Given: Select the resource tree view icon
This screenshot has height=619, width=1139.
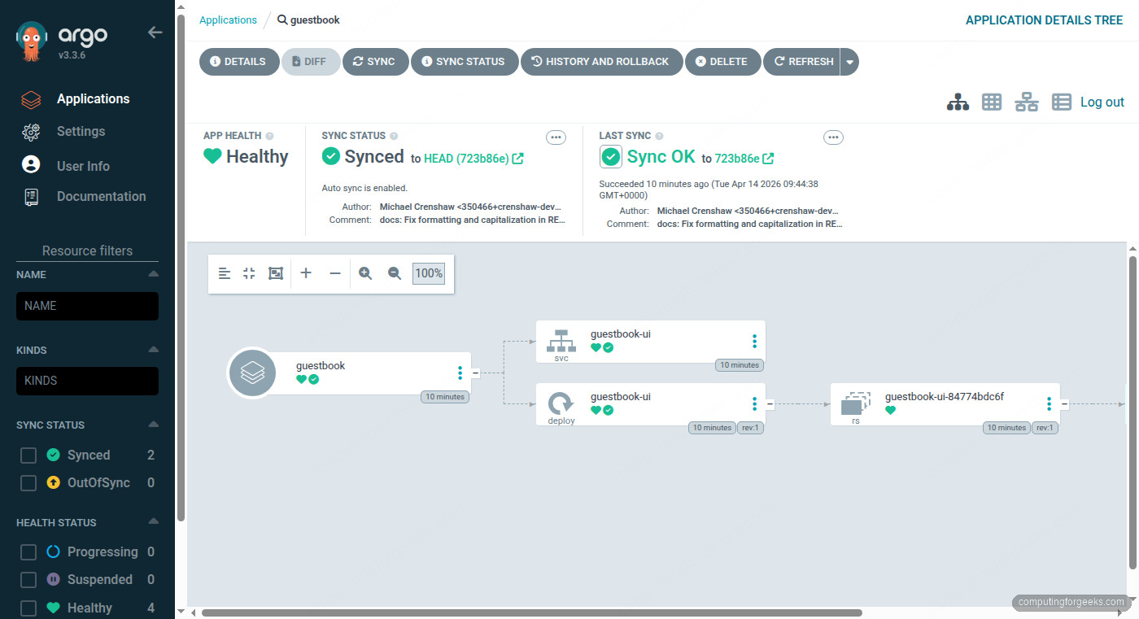Looking at the screenshot, I should pos(958,102).
